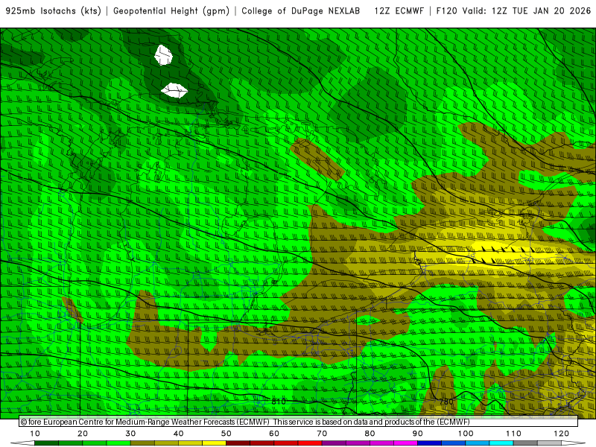The width and height of the screenshot is (596, 447).
Task: Click the bright red 65-70 kt legend swatch
Action: [x=310, y=443]
